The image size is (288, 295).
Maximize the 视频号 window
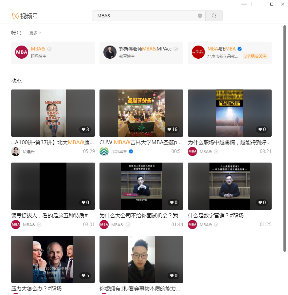pyautogui.click(x=272, y=4)
